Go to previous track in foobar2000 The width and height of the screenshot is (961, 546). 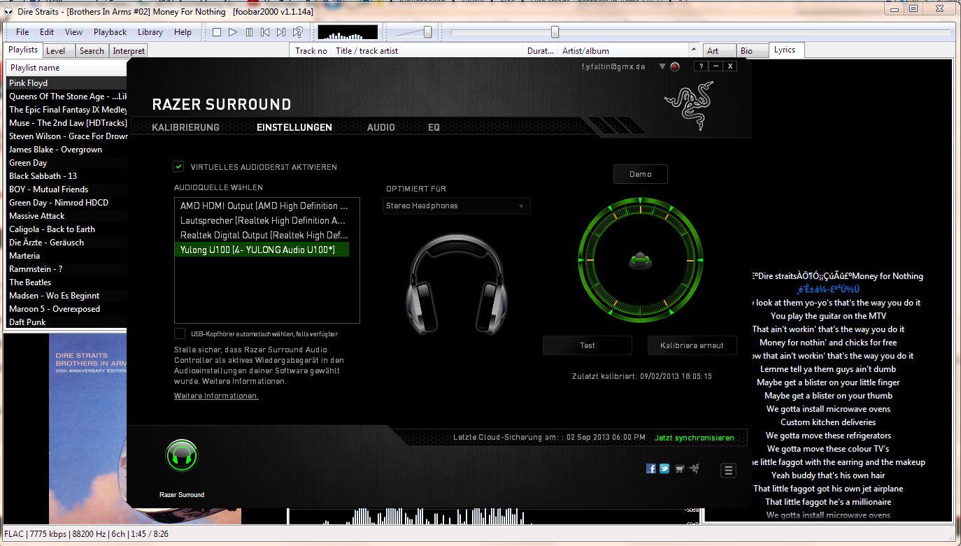(x=265, y=32)
